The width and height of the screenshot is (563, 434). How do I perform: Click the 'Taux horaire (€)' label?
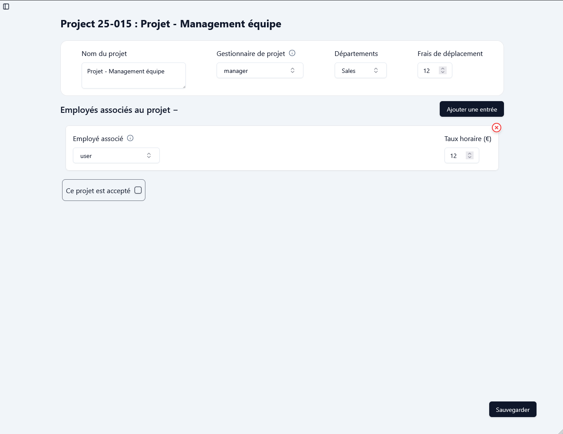pos(468,138)
